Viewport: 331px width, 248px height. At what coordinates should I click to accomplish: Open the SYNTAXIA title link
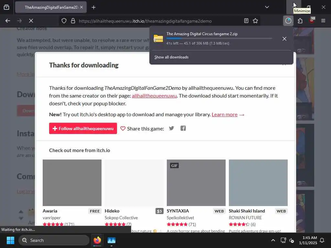click(x=178, y=211)
